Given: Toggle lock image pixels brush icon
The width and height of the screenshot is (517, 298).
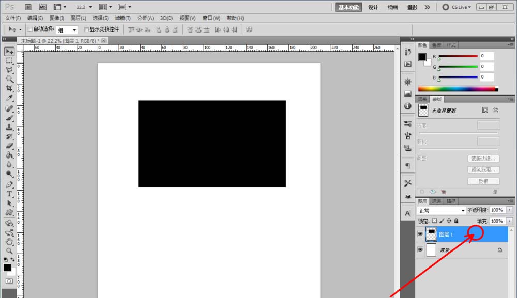Looking at the screenshot, I should pyautogui.click(x=442, y=221).
